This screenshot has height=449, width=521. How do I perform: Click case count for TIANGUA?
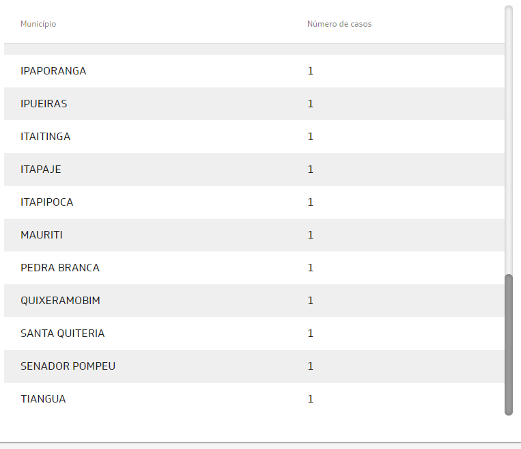click(310, 399)
